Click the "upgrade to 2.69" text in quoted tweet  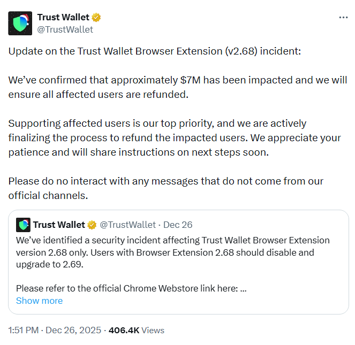pos(50,264)
